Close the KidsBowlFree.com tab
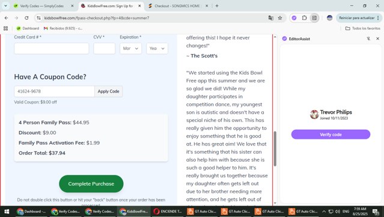The height and width of the screenshot is (217, 384). [x=139, y=6]
